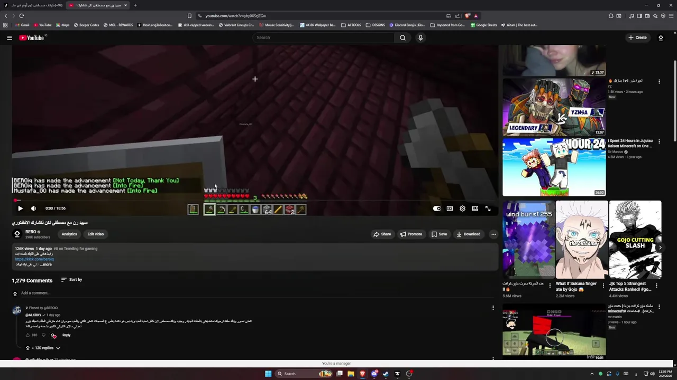
Task: Close the active YouTube tab
Action: (125, 5)
